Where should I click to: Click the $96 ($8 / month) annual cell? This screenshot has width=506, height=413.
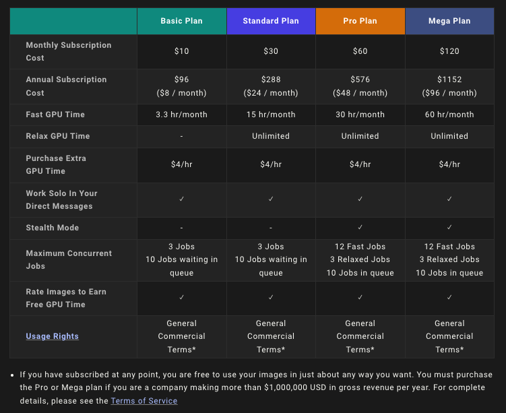(x=182, y=86)
